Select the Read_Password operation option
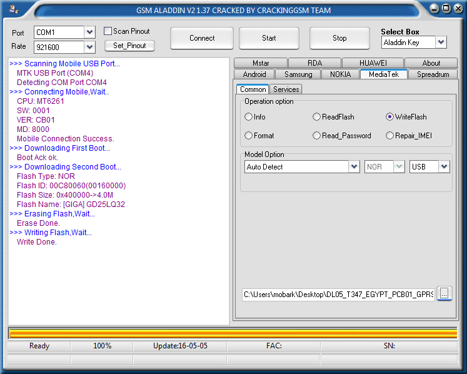467x374 pixels. pyautogui.click(x=316, y=136)
